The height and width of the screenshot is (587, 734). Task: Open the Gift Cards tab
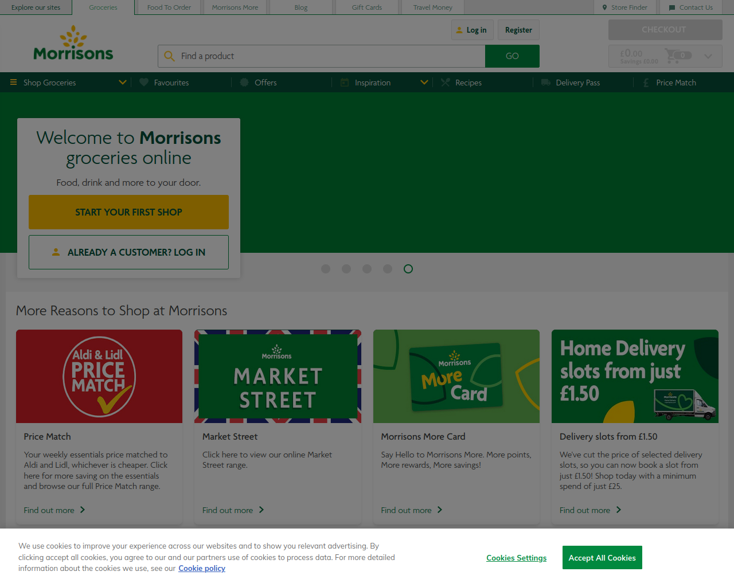click(x=367, y=7)
